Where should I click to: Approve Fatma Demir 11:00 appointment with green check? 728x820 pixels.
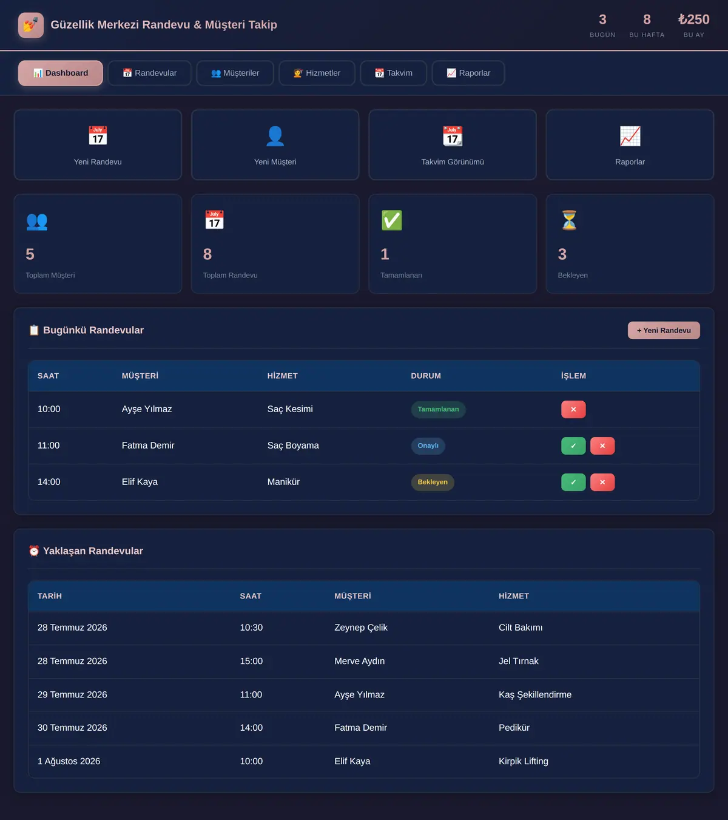(573, 446)
